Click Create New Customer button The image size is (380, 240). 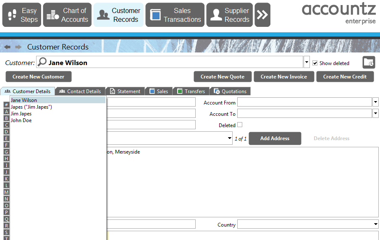[x=39, y=76]
